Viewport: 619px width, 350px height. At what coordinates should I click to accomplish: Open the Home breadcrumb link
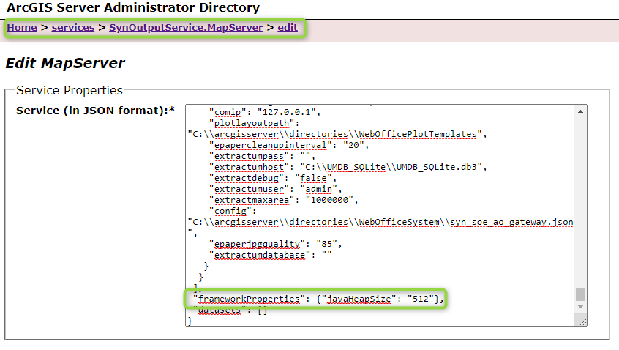tap(22, 28)
